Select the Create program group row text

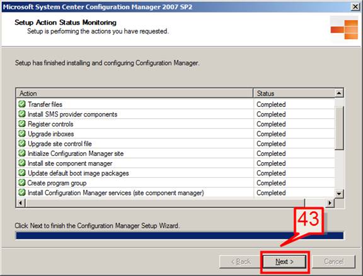point(57,183)
